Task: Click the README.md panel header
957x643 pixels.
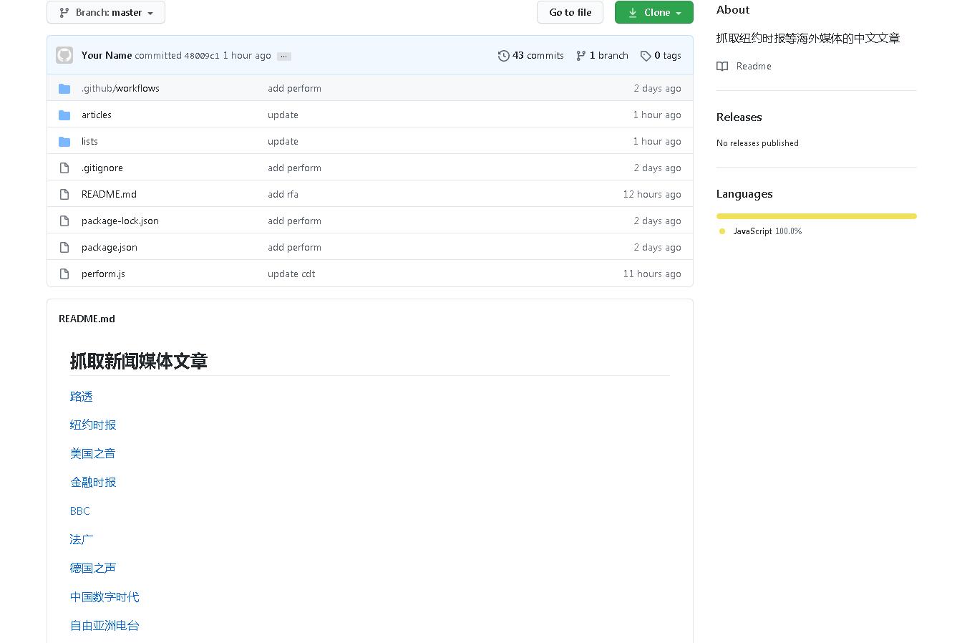Action: 87,319
